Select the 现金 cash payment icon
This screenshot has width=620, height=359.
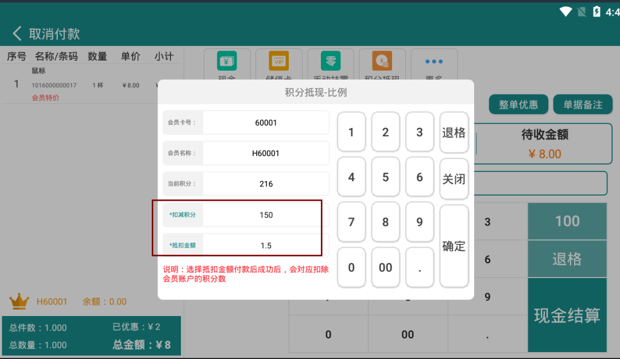coord(227,62)
